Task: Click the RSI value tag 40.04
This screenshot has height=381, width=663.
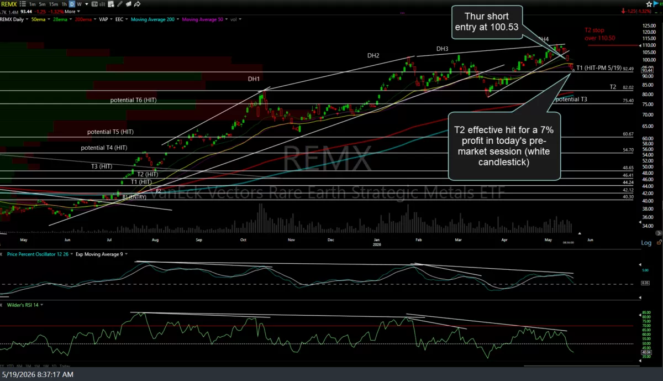Action: tap(647, 352)
